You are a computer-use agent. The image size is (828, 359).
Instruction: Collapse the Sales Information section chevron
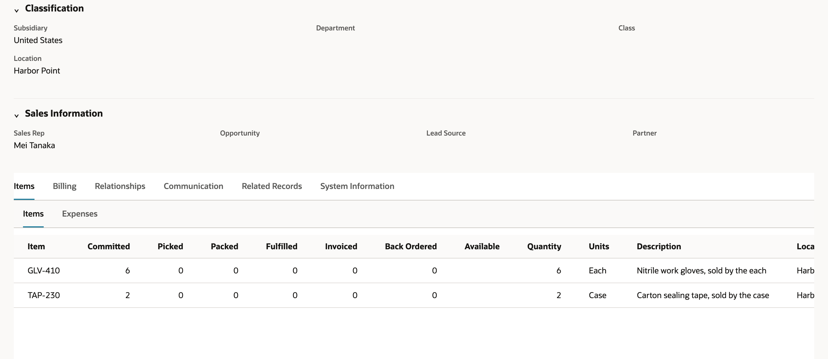[16, 116]
